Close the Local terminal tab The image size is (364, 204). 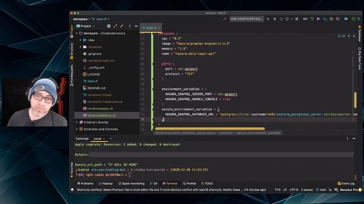click(x=104, y=138)
